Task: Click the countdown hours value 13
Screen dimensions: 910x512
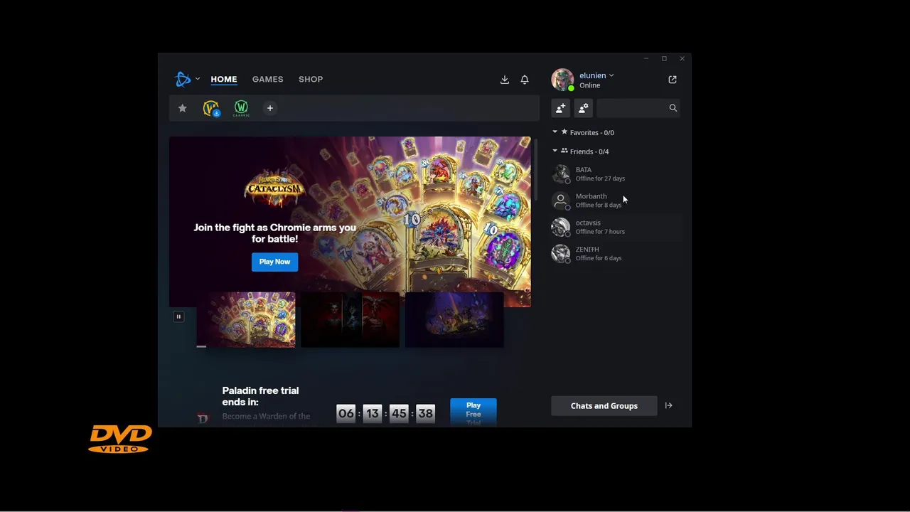Action: pyautogui.click(x=373, y=413)
